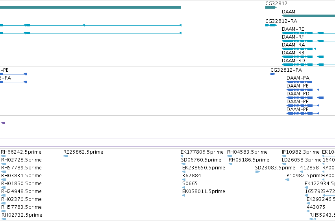Click the RH01850.5prime EST label
The width and height of the screenshot is (335, 221).
pyautogui.click(x=21, y=184)
